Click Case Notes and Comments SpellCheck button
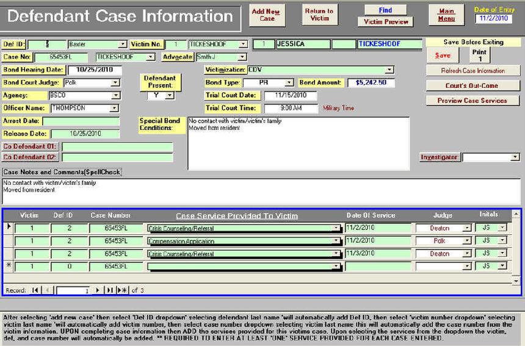The image size is (525, 346). coord(62,172)
